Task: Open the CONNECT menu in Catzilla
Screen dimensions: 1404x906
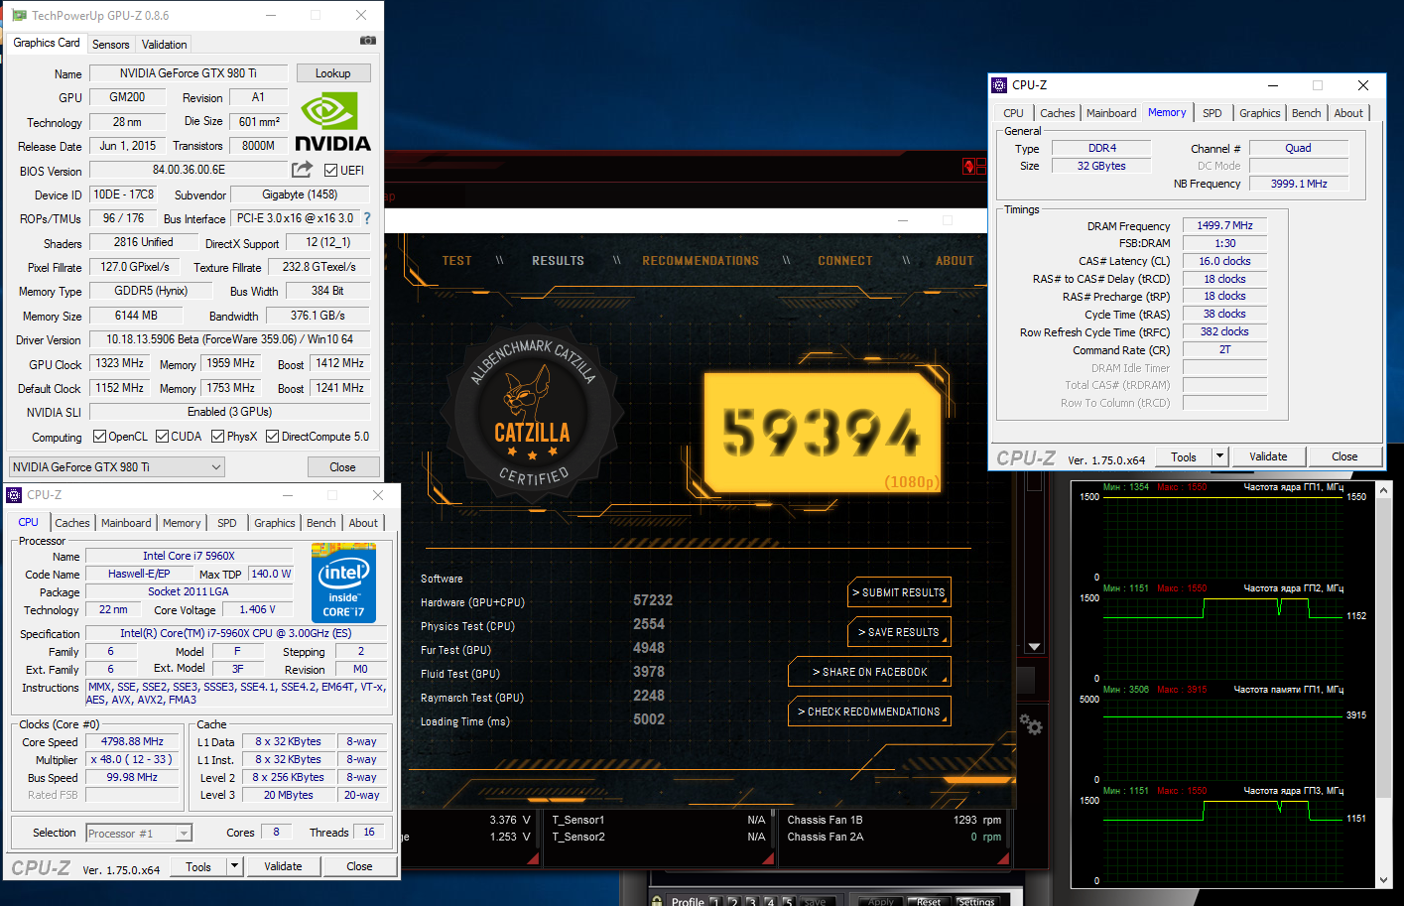Action: [x=845, y=261]
